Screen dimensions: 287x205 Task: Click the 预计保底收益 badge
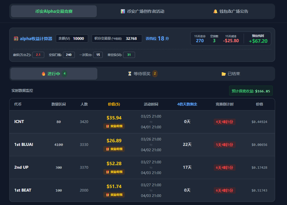pos(251,91)
